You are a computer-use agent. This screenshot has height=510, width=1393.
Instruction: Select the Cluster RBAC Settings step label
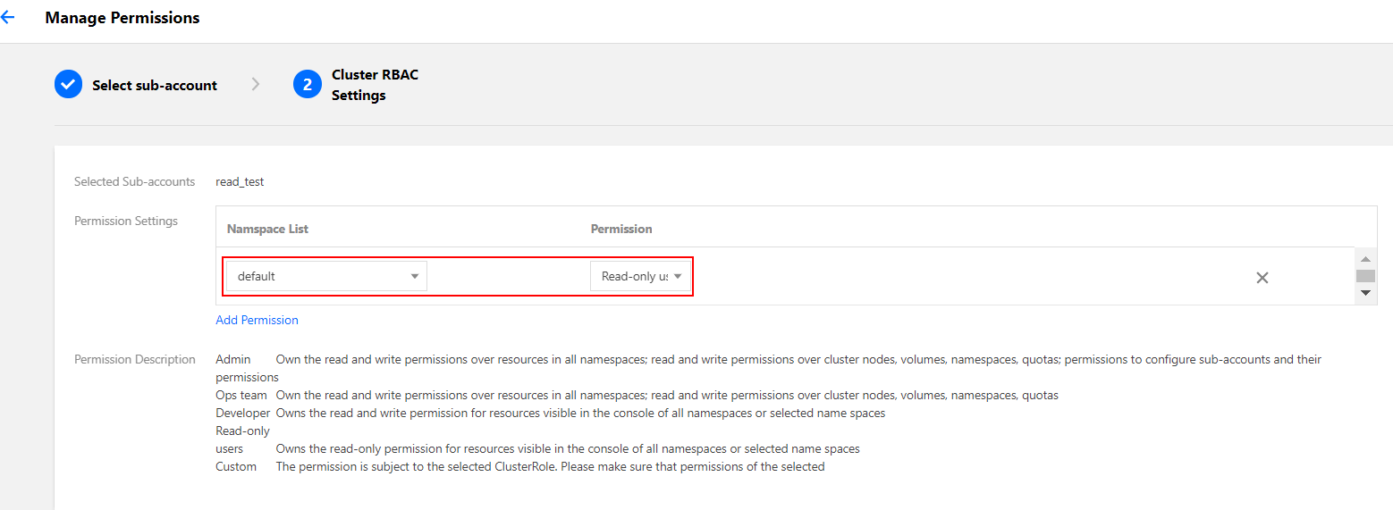[x=375, y=85]
